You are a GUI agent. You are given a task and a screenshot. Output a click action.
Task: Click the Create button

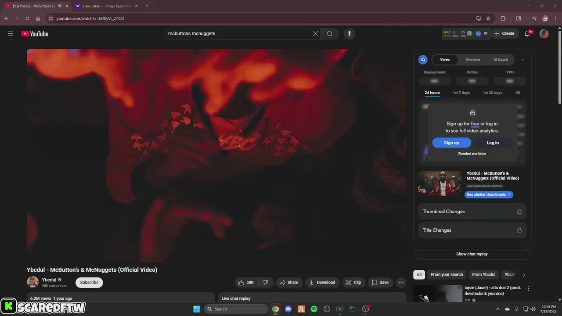tap(504, 33)
